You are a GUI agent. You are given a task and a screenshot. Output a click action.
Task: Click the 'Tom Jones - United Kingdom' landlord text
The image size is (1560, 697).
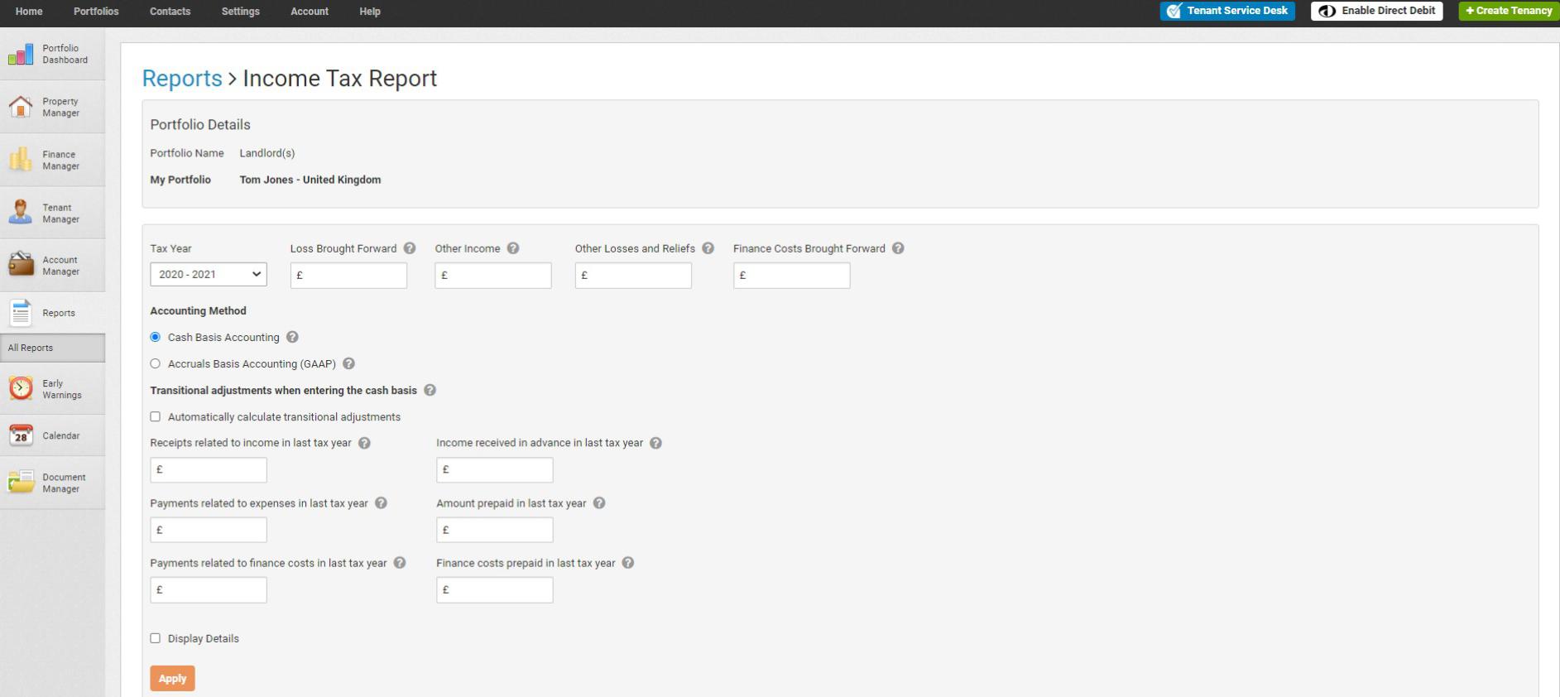[x=310, y=180]
